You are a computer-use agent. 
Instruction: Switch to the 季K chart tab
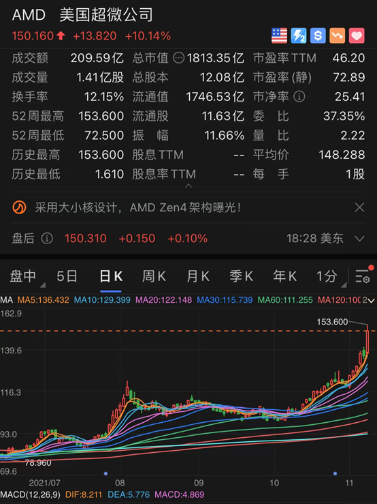tap(241, 276)
